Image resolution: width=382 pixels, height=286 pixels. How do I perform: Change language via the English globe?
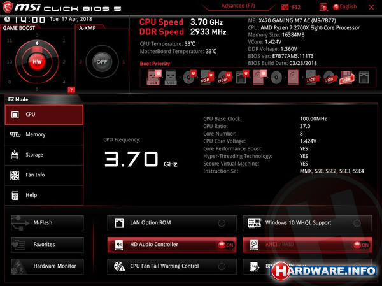coord(344,7)
